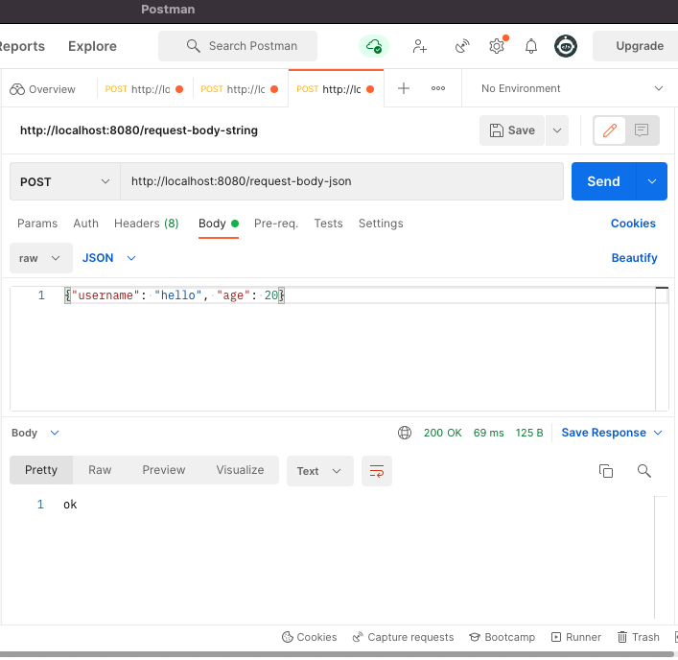The image size is (678, 660).
Task: Switch to the pencil edit mode icon
Action: 610,130
